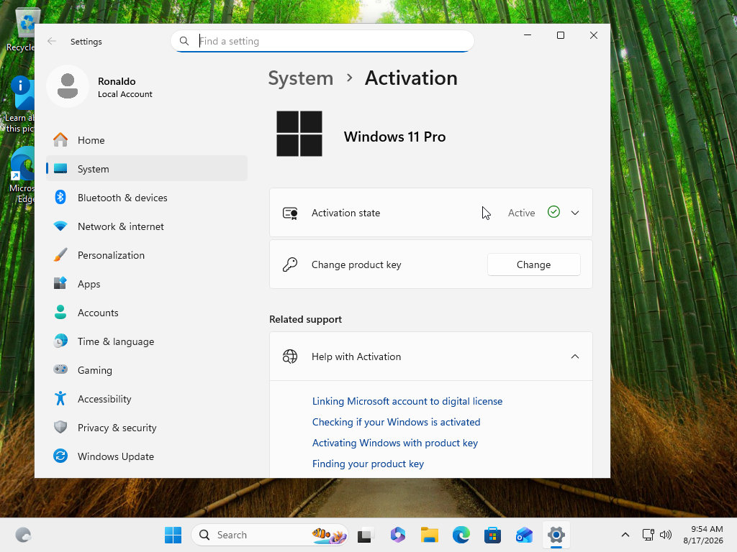Go to Network & internet settings

147,226
